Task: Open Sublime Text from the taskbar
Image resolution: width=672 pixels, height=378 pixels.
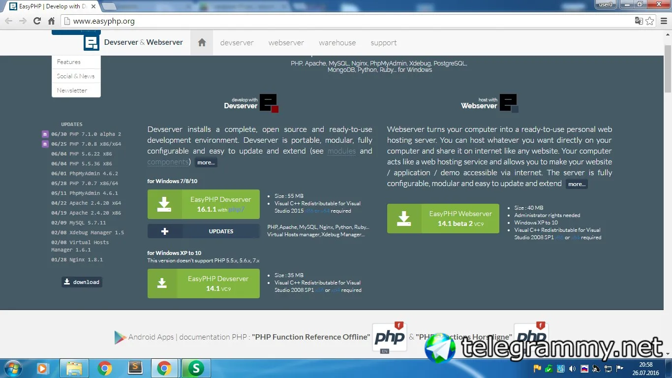Action: (134, 368)
